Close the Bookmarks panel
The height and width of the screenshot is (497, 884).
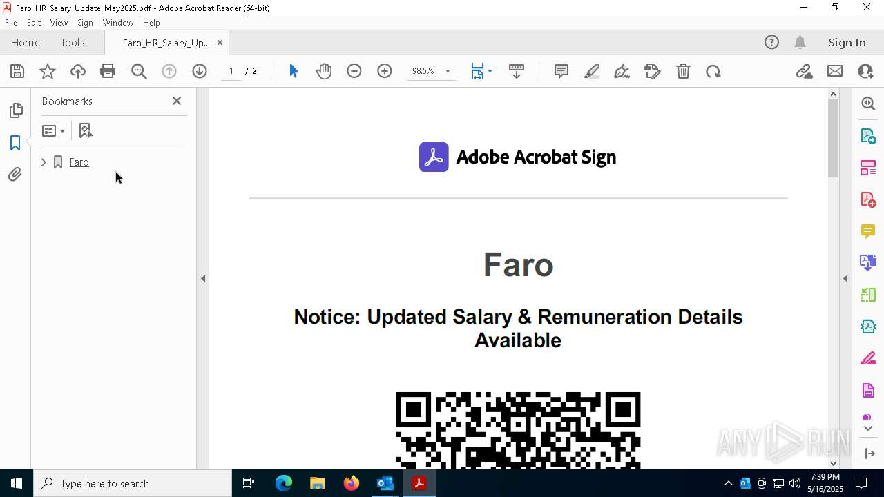pos(177,101)
